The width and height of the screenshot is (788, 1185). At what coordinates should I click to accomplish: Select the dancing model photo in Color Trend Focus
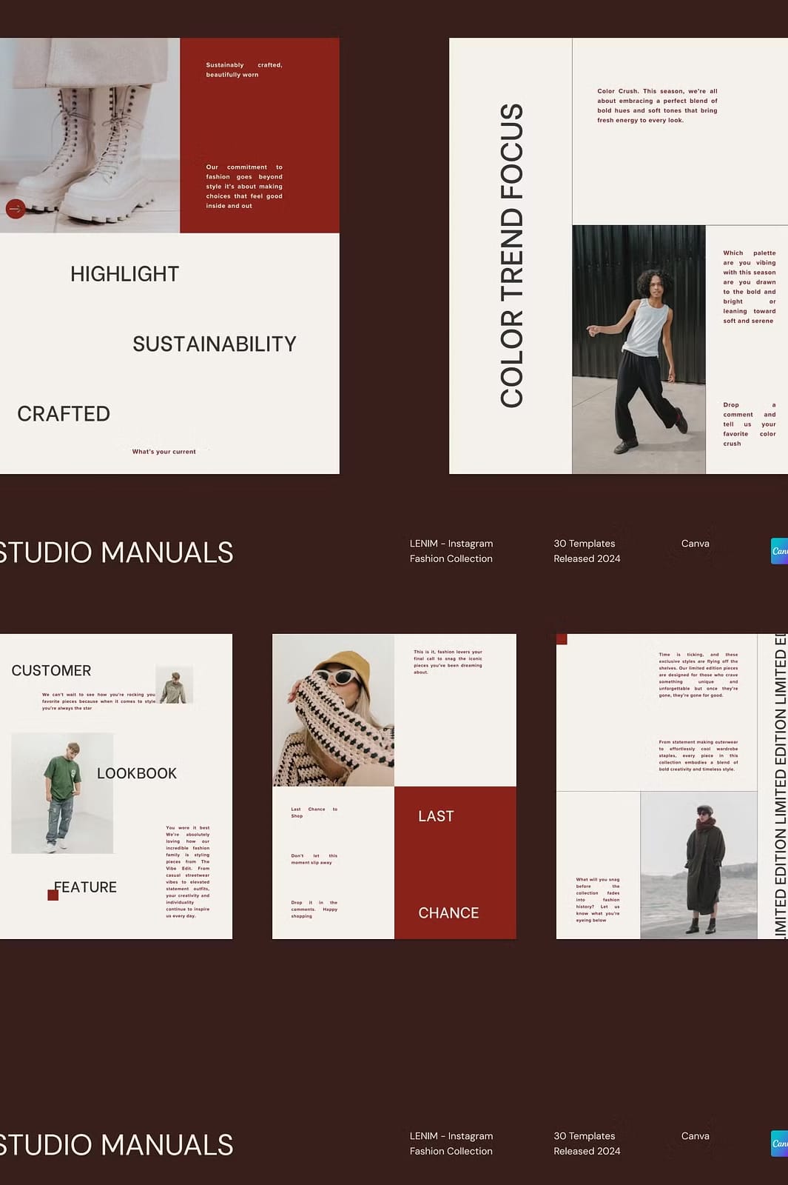639,350
